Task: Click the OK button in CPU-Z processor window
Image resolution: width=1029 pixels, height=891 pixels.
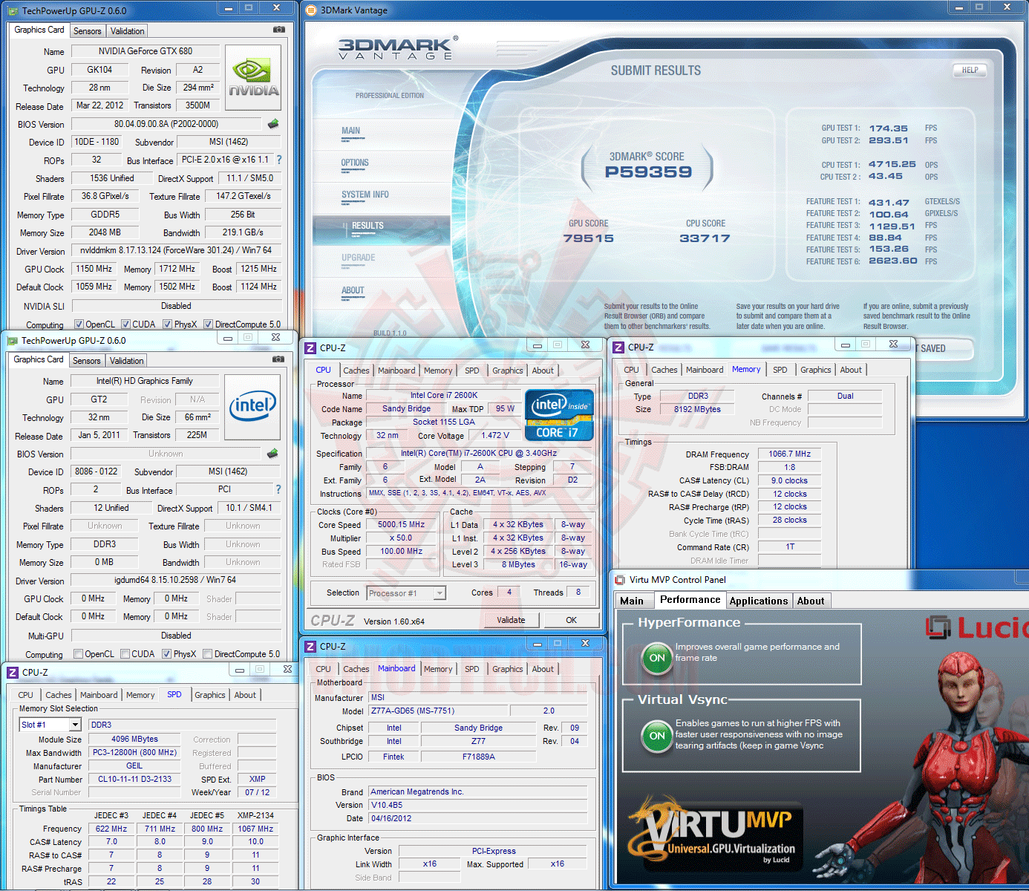Action: [x=571, y=620]
